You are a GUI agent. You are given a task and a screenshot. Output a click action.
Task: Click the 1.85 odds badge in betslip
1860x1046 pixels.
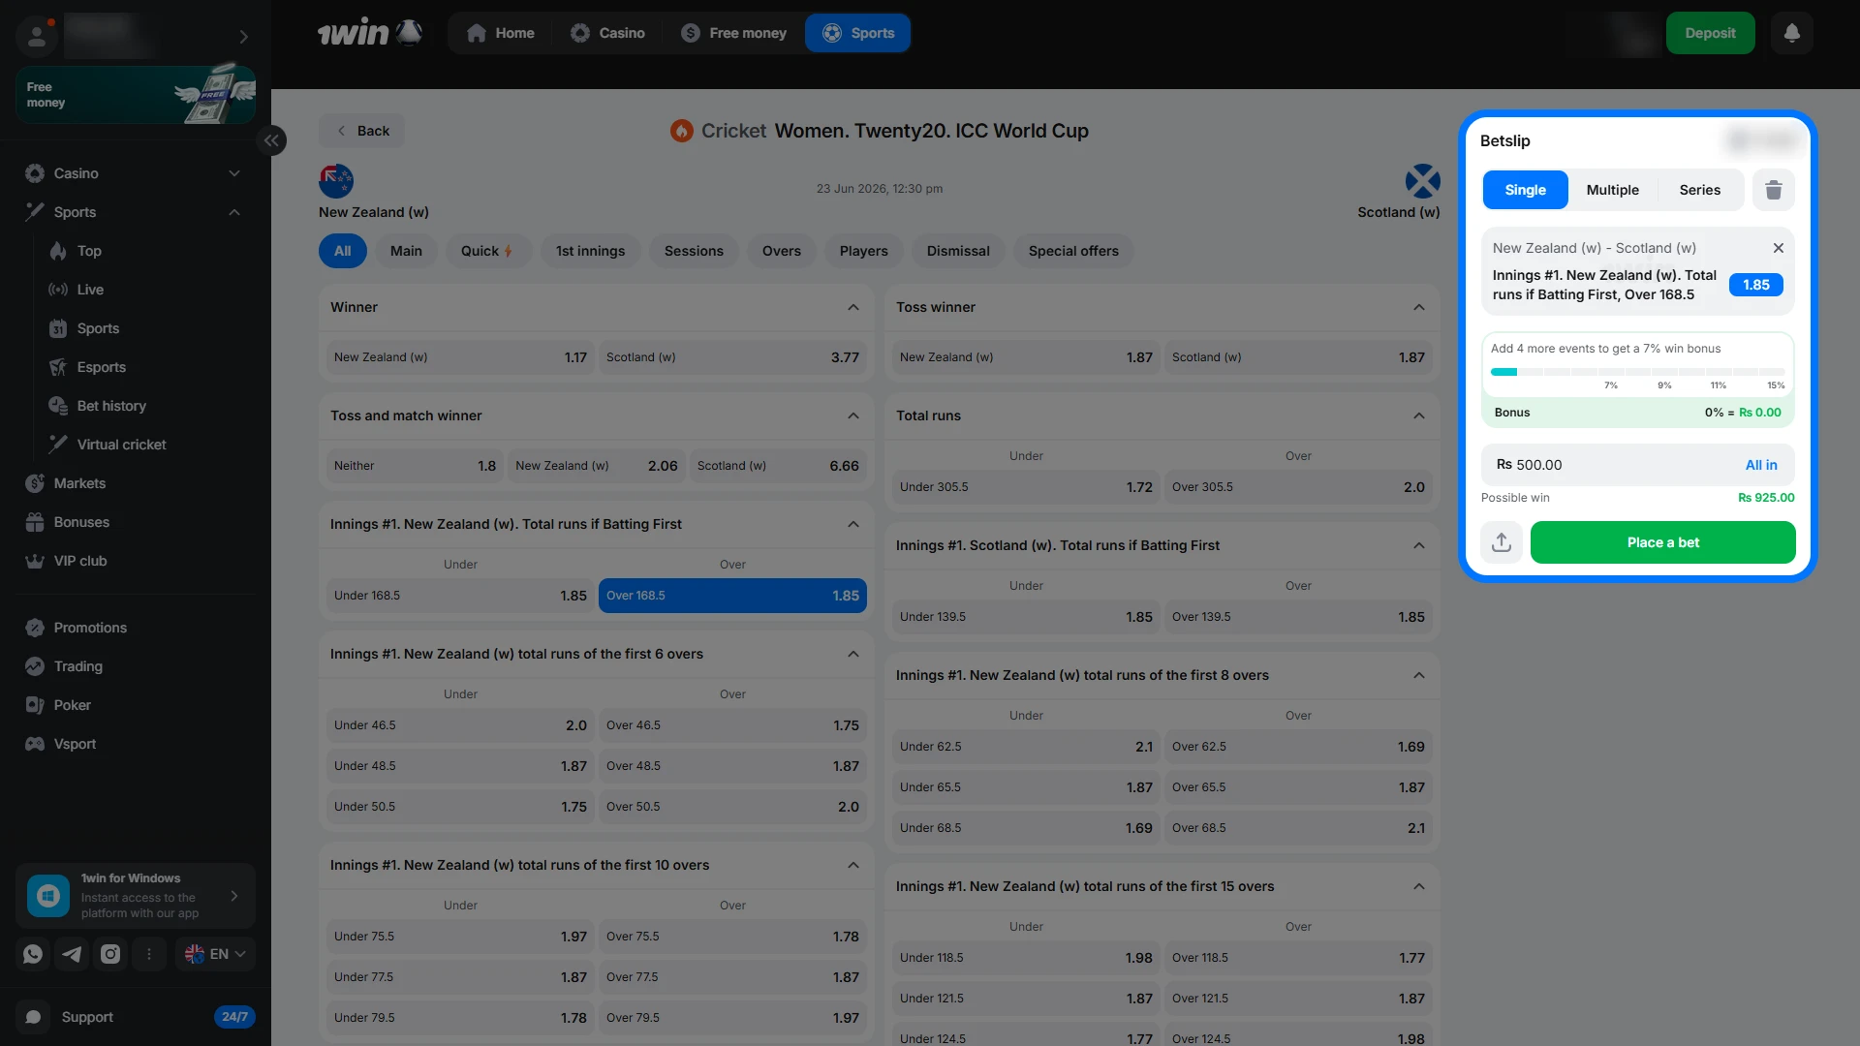point(1755,285)
